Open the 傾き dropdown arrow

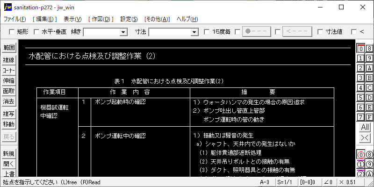123,32
